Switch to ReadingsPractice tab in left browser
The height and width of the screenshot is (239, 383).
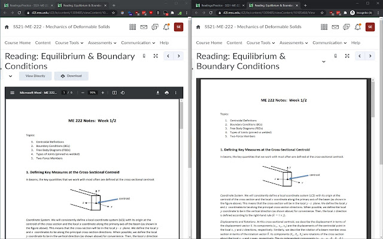click(29, 5)
